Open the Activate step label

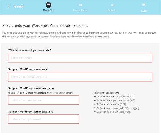tap(112, 10)
